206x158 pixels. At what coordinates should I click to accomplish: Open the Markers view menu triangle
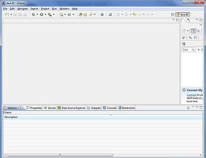[x=193, y=107]
